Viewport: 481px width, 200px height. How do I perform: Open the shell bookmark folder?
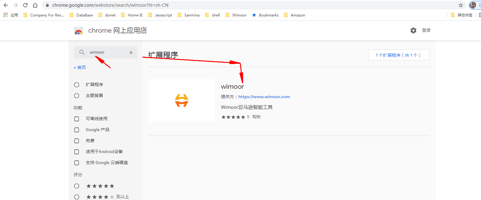pyautogui.click(x=213, y=15)
